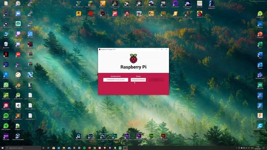Click the taskbar search box
This screenshot has width=267, height=150.
tap(23, 148)
